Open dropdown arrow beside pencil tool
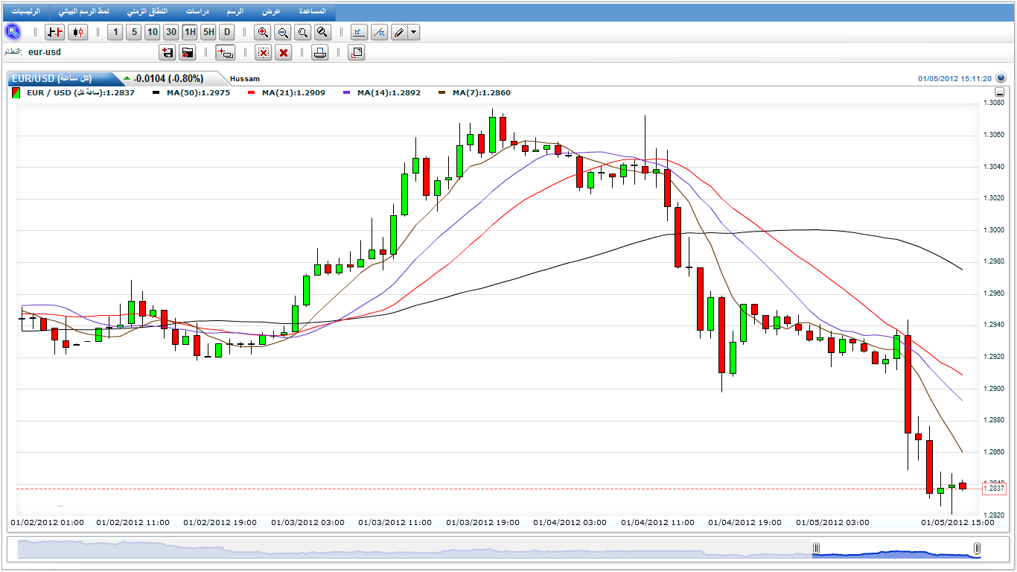The image size is (1017, 572). pos(414,32)
